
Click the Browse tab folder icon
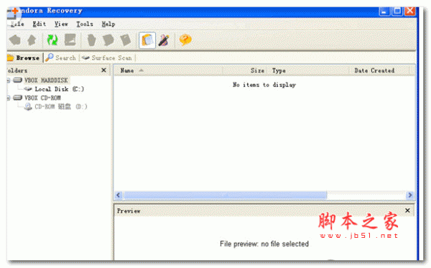[x=10, y=57]
